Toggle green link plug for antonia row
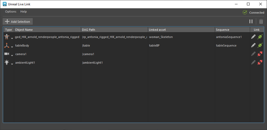This screenshot has height=130, width=267. pos(260,37)
